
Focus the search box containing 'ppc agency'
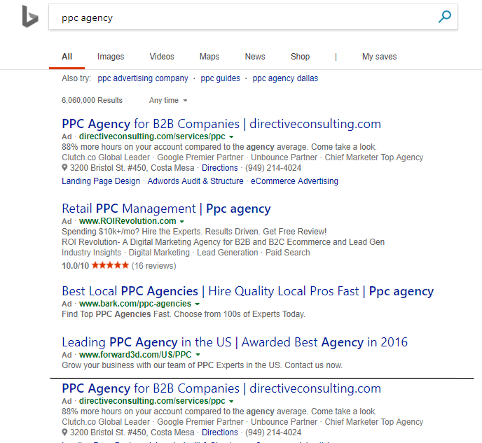[x=253, y=17]
